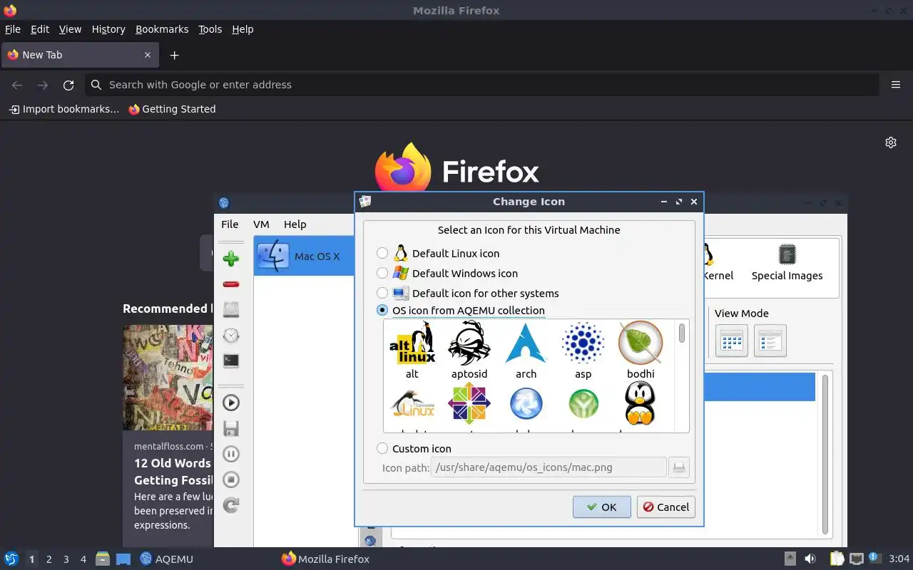The height and width of the screenshot is (570, 913).
Task: Open the Firefox hamburger application menu
Action: 896,85
